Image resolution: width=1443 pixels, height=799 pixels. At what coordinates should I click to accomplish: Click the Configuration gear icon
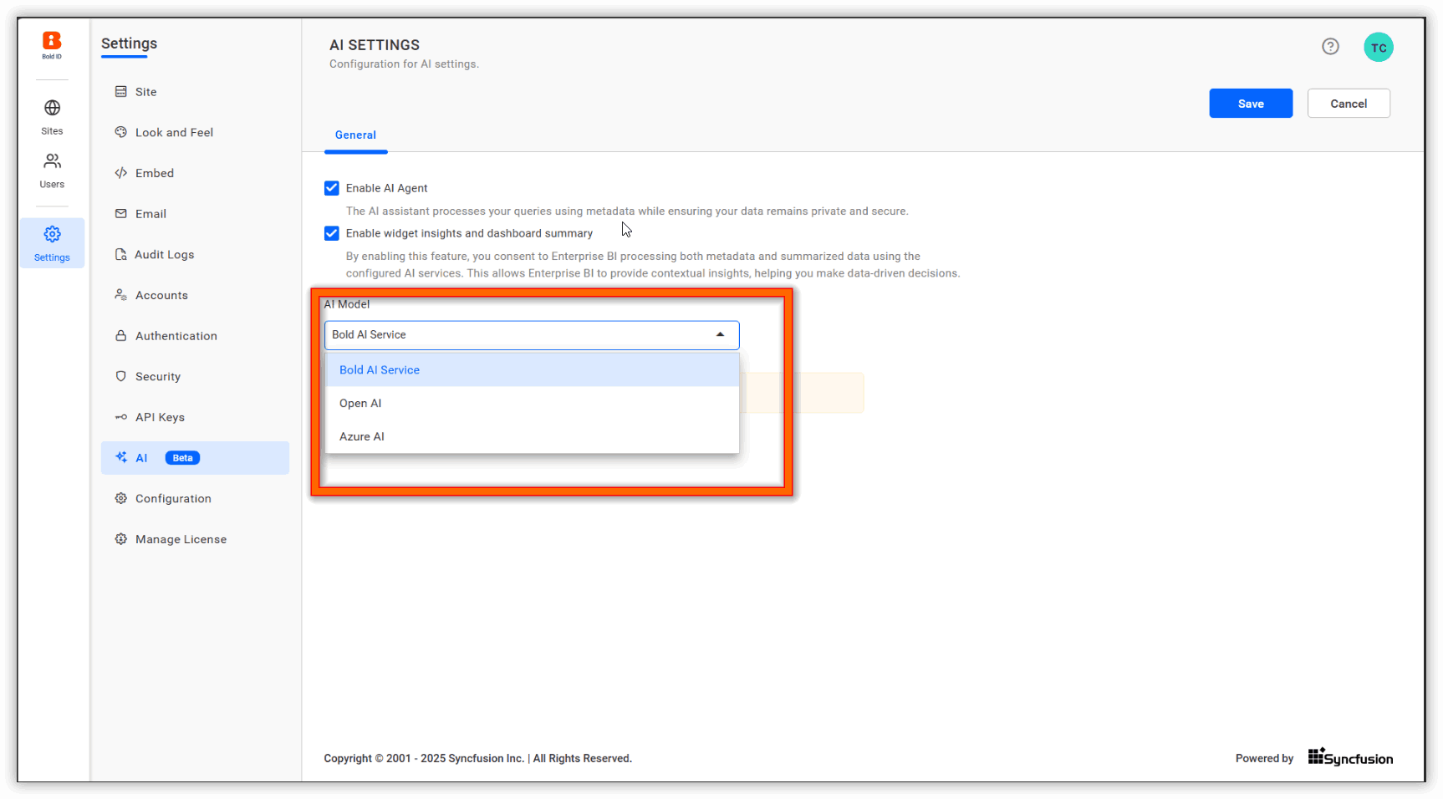121,498
